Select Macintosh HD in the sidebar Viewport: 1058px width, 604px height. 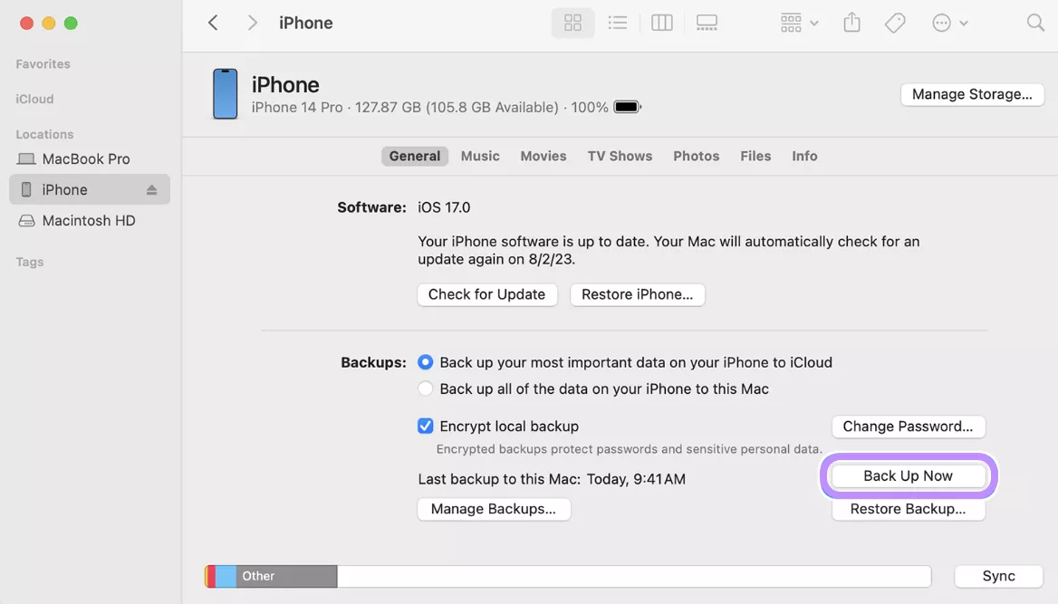point(88,220)
